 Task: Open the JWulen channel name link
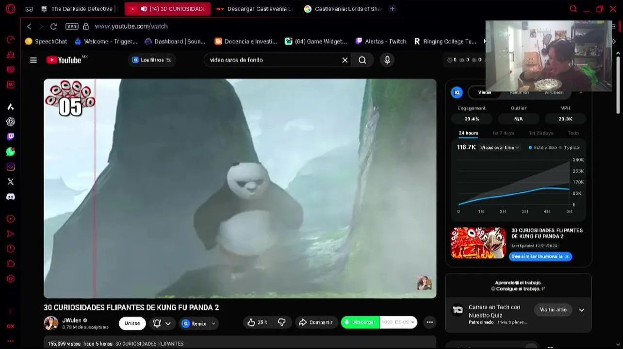(x=71, y=320)
